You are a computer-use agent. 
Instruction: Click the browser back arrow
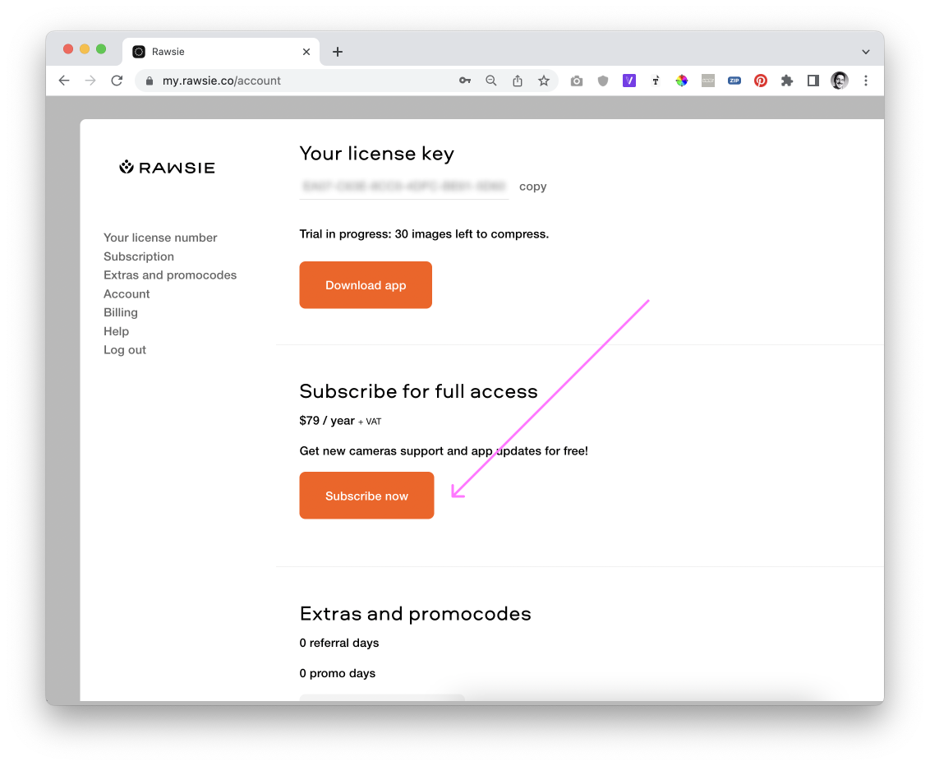[64, 81]
